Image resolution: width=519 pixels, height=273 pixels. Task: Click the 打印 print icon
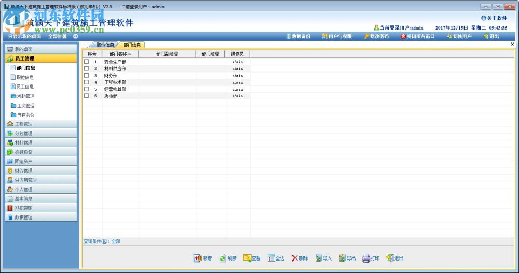click(366, 258)
